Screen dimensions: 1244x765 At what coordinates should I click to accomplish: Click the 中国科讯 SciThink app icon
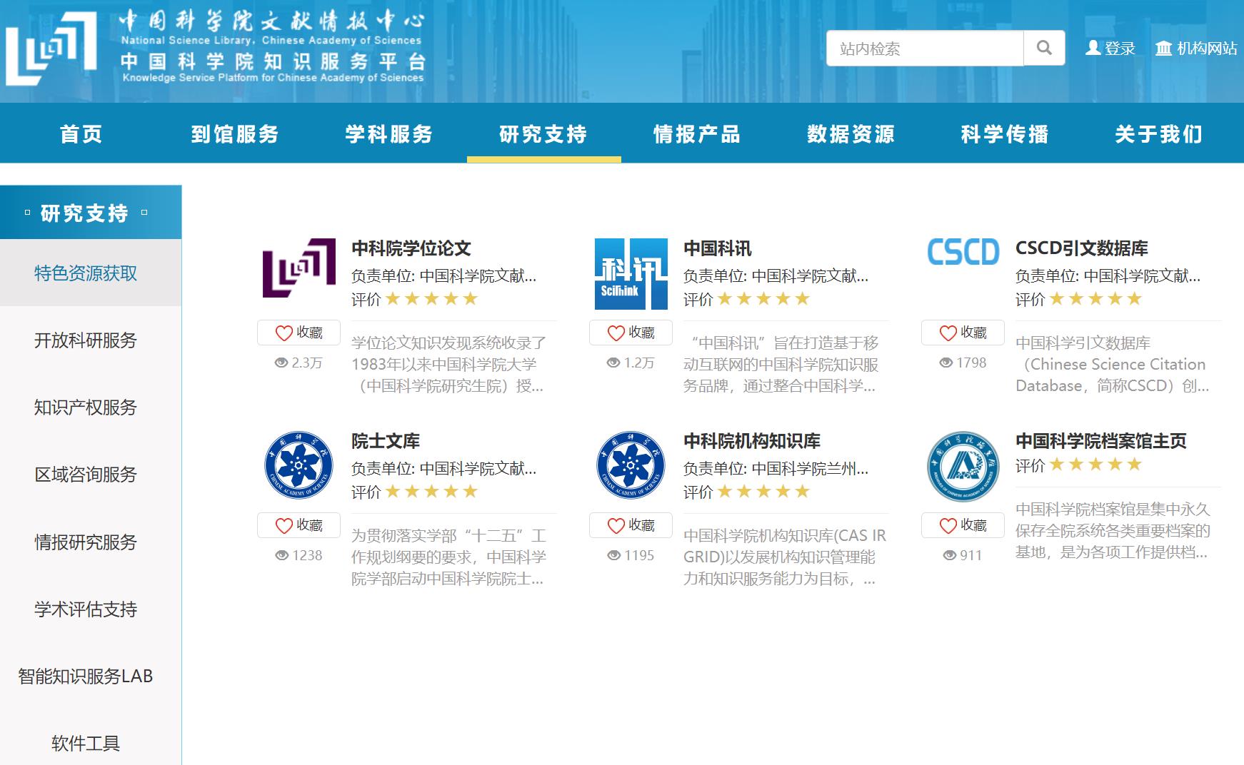pyautogui.click(x=631, y=270)
